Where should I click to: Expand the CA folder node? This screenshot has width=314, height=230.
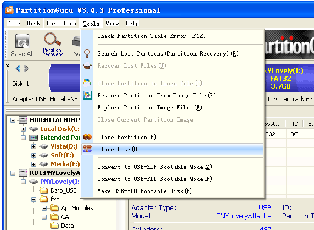tap(44, 217)
